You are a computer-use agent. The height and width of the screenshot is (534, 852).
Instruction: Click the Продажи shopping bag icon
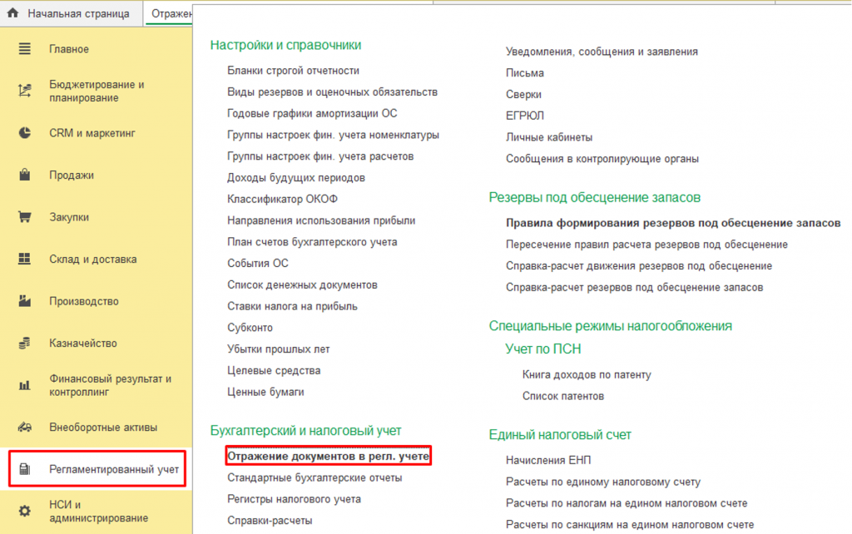tap(24, 175)
